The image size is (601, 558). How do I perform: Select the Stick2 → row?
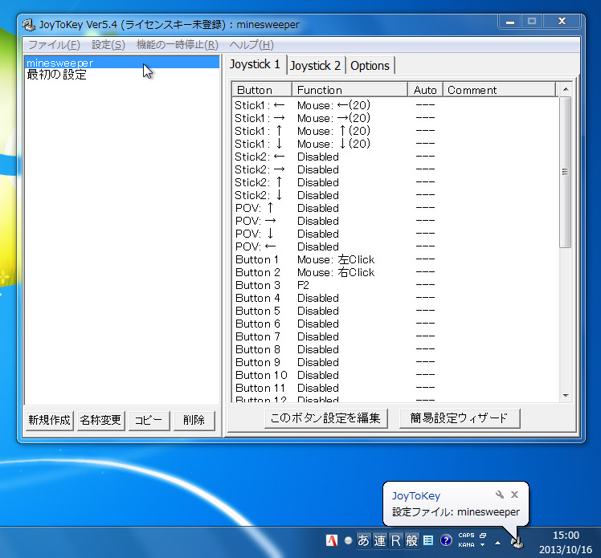tap(395, 169)
